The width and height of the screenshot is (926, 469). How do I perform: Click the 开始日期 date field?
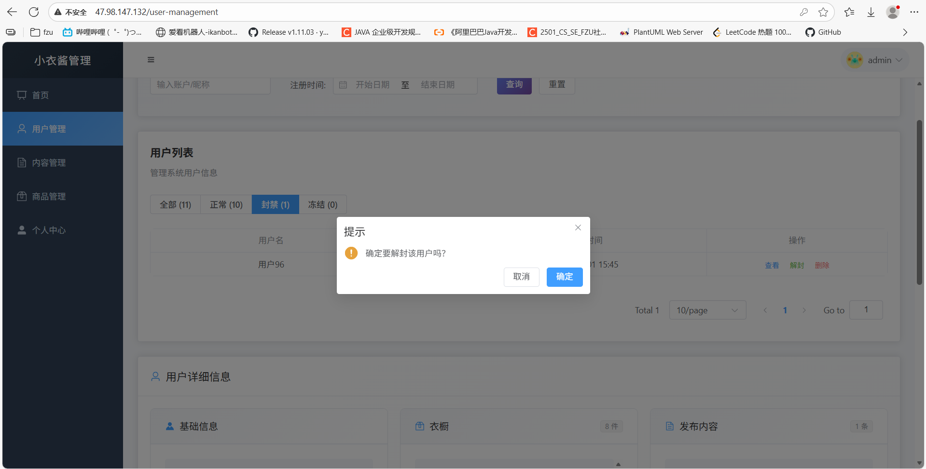(x=373, y=85)
